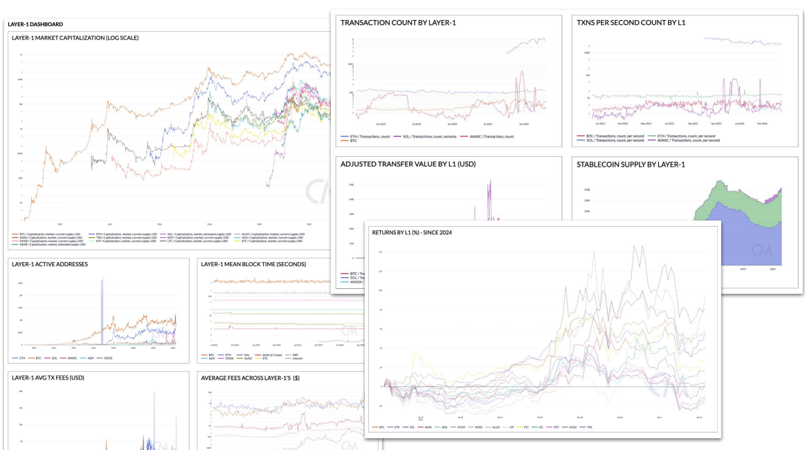Open the Layer-1 Dashboard heading
Screen dimensions: 805x450
pyautogui.click(x=35, y=24)
